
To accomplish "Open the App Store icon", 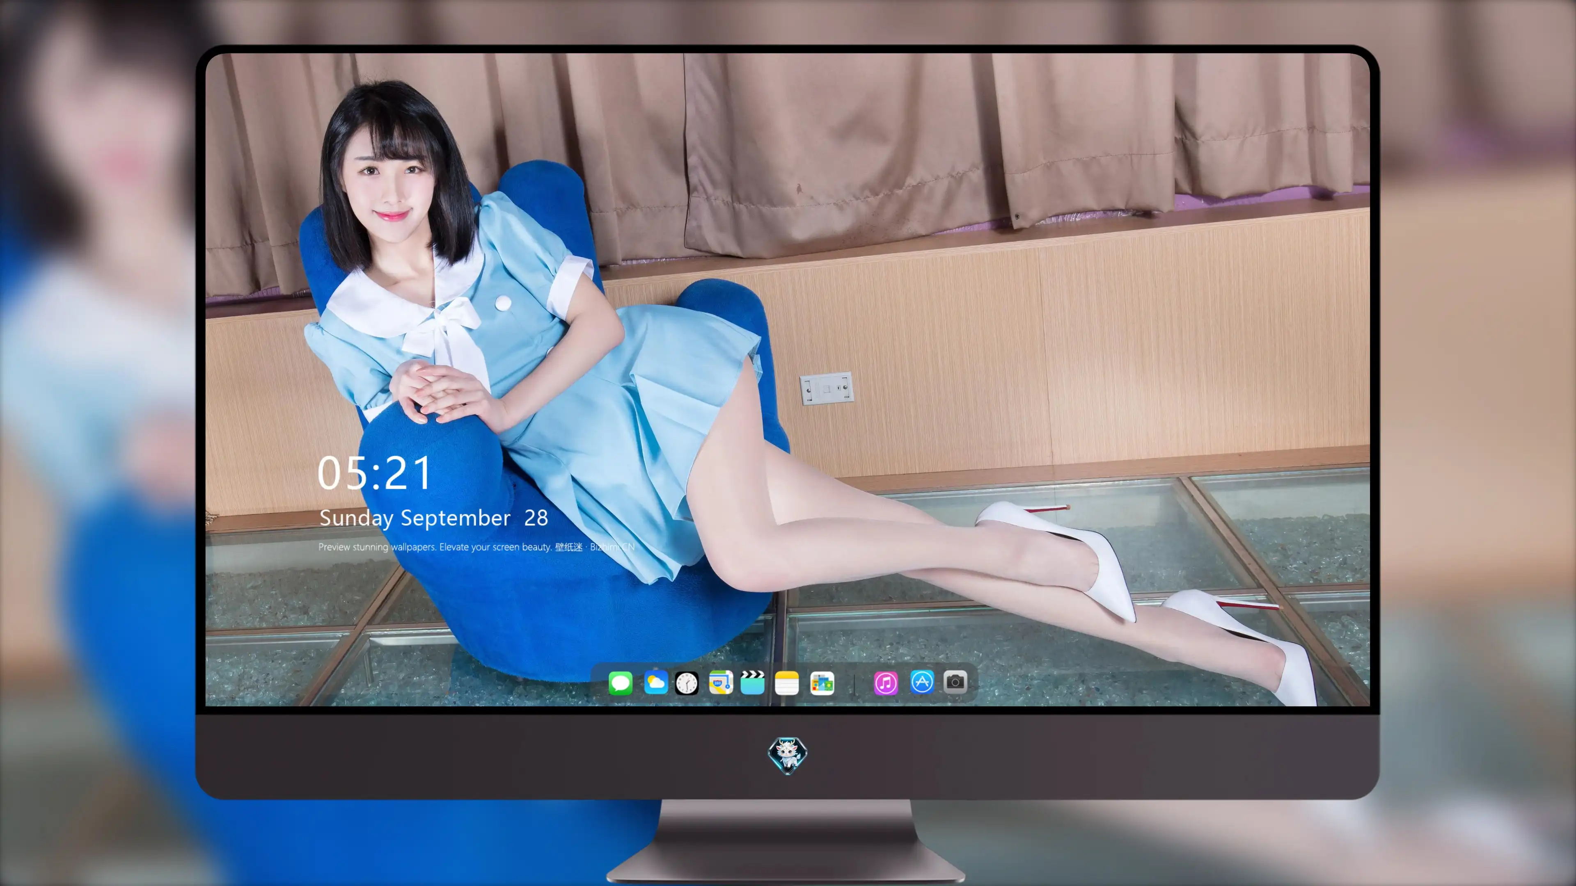I will coord(922,682).
